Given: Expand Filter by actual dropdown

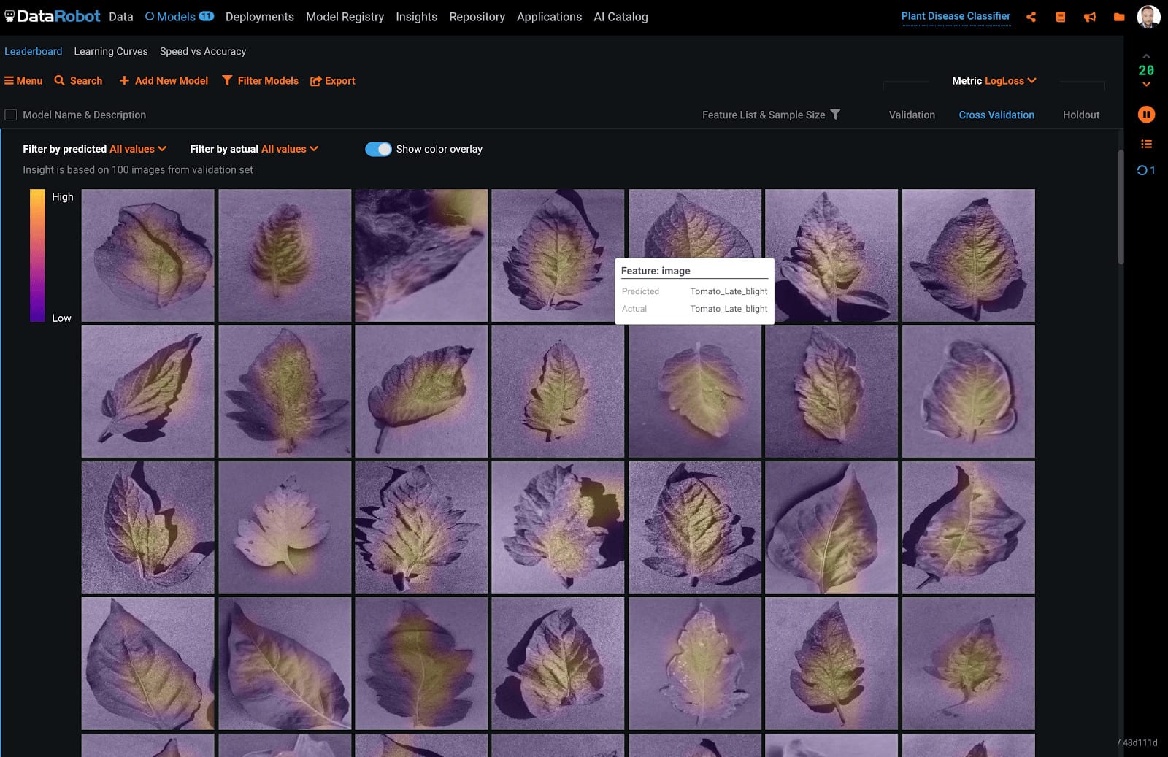Looking at the screenshot, I should pyautogui.click(x=290, y=149).
